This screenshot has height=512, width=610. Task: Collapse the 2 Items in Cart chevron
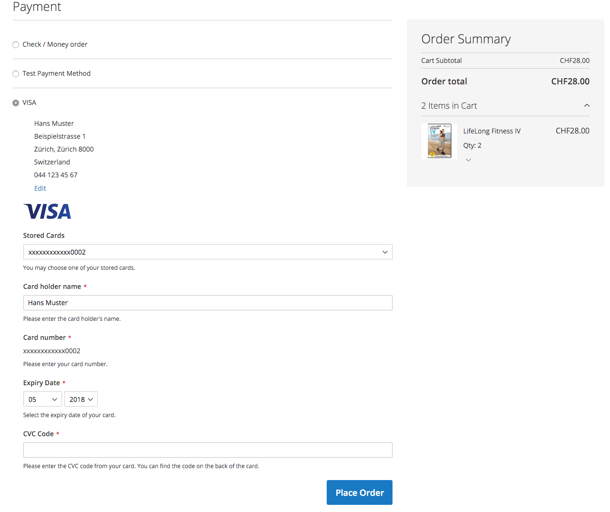[587, 105]
